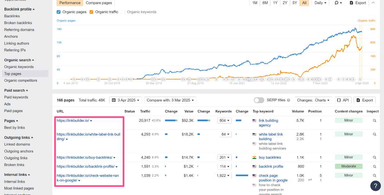
Task: Click the SERP features quote icon in Position column
Action: click(310, 180)
